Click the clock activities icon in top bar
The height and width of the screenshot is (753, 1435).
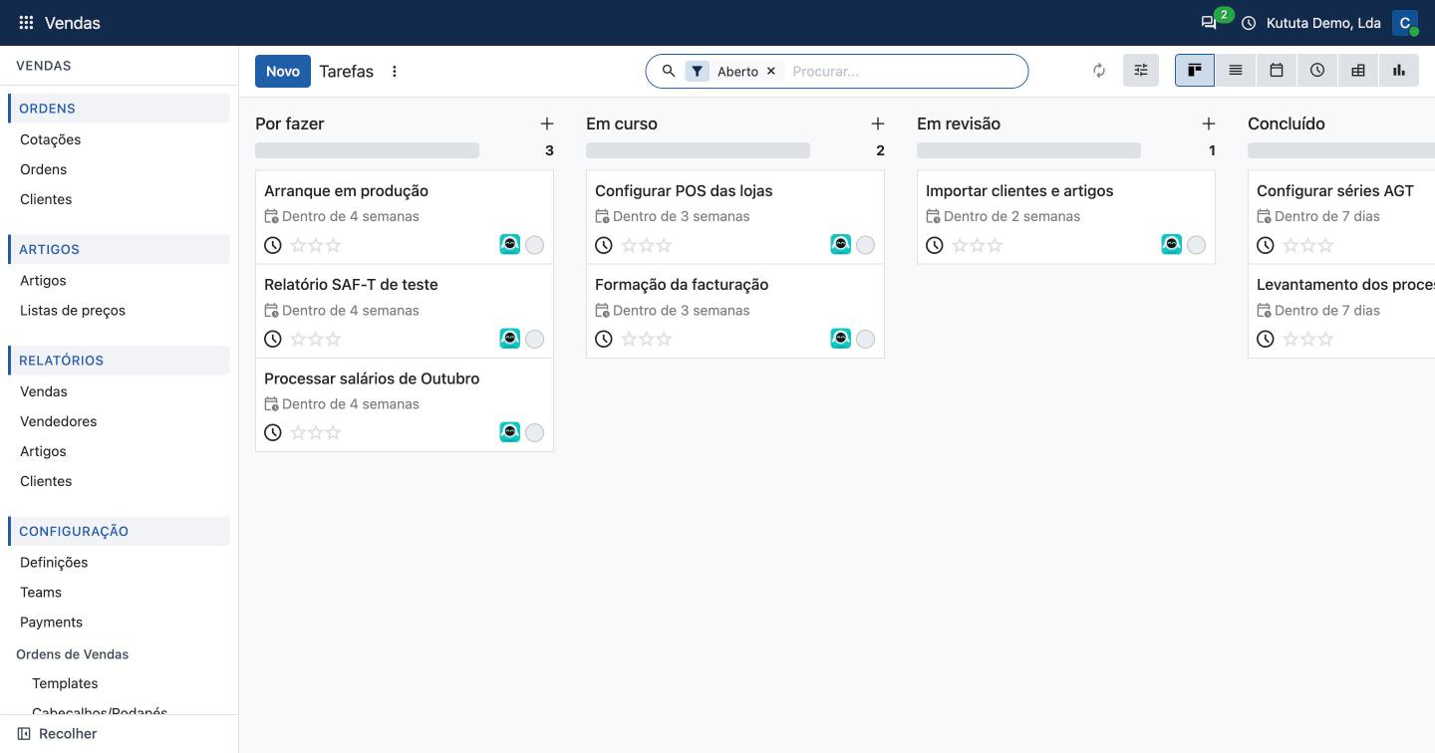tap(1249, 23)
